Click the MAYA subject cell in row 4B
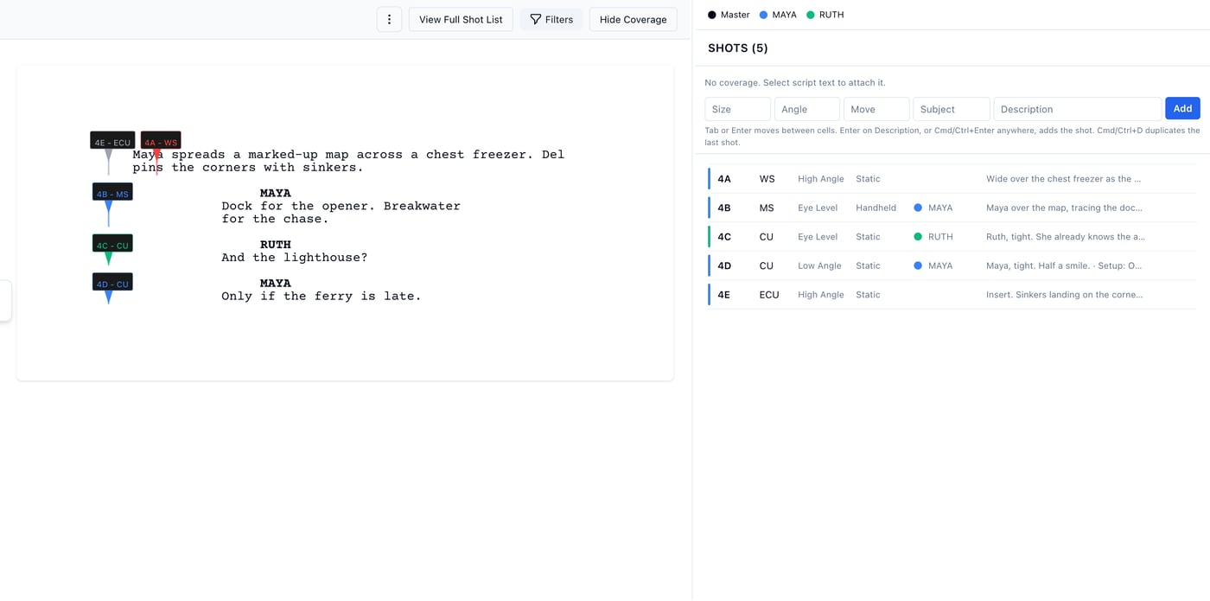This screenshot has height=601, width=1210. pyautogui.click(x=933, y=208)
